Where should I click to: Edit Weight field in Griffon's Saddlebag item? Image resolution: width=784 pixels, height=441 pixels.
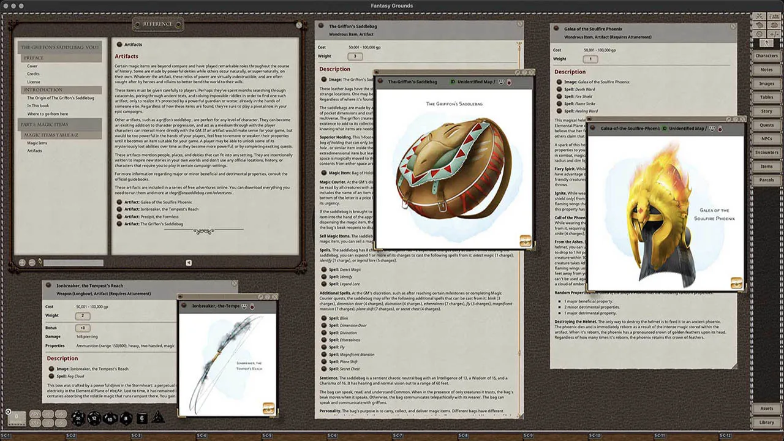click(355, 56)
